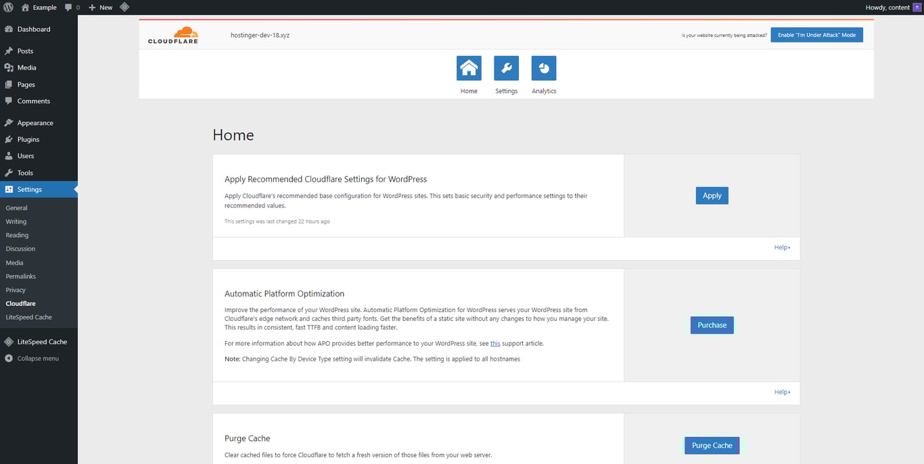Select Permalinks in Settings submenu
The width and height of the screenshot is (924, 464).
click(20, 276)
